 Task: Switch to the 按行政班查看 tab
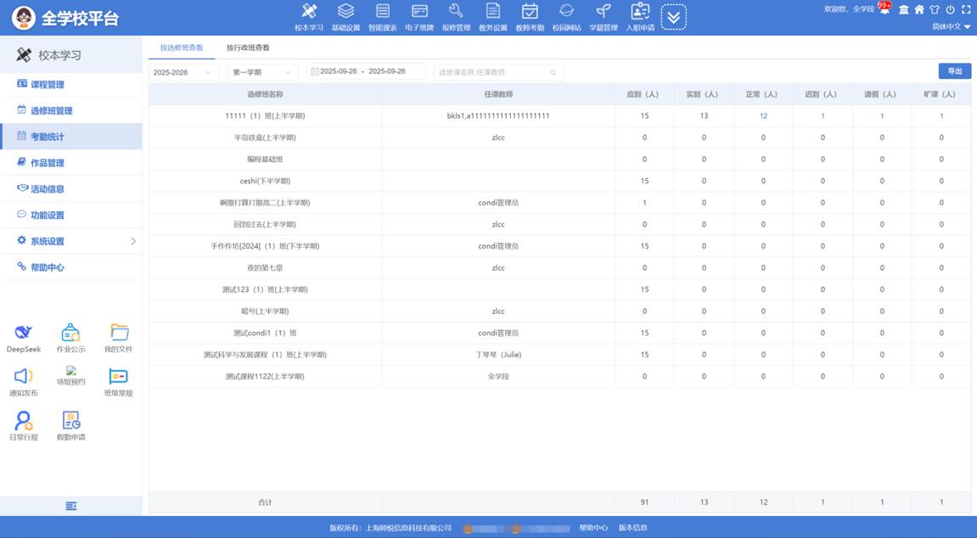tap(248, 48)
